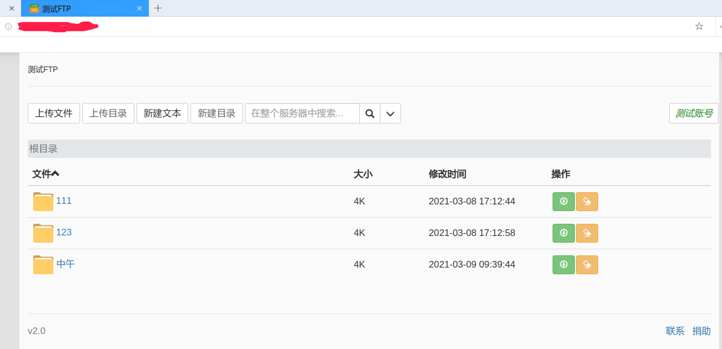Viewport: 722px width, 349px height.
Task: Open the 测试账号 account button
Action: (x=694, y=114)
